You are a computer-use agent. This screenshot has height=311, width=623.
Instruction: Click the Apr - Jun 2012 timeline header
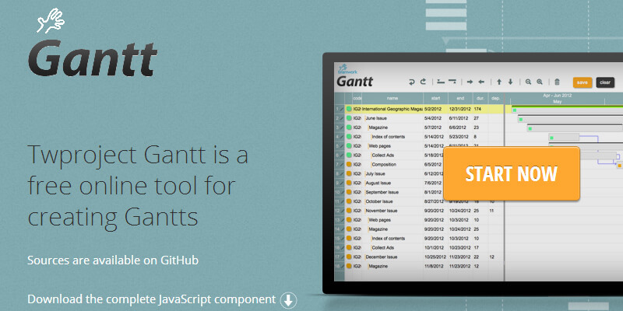click(x=558, y=96)
